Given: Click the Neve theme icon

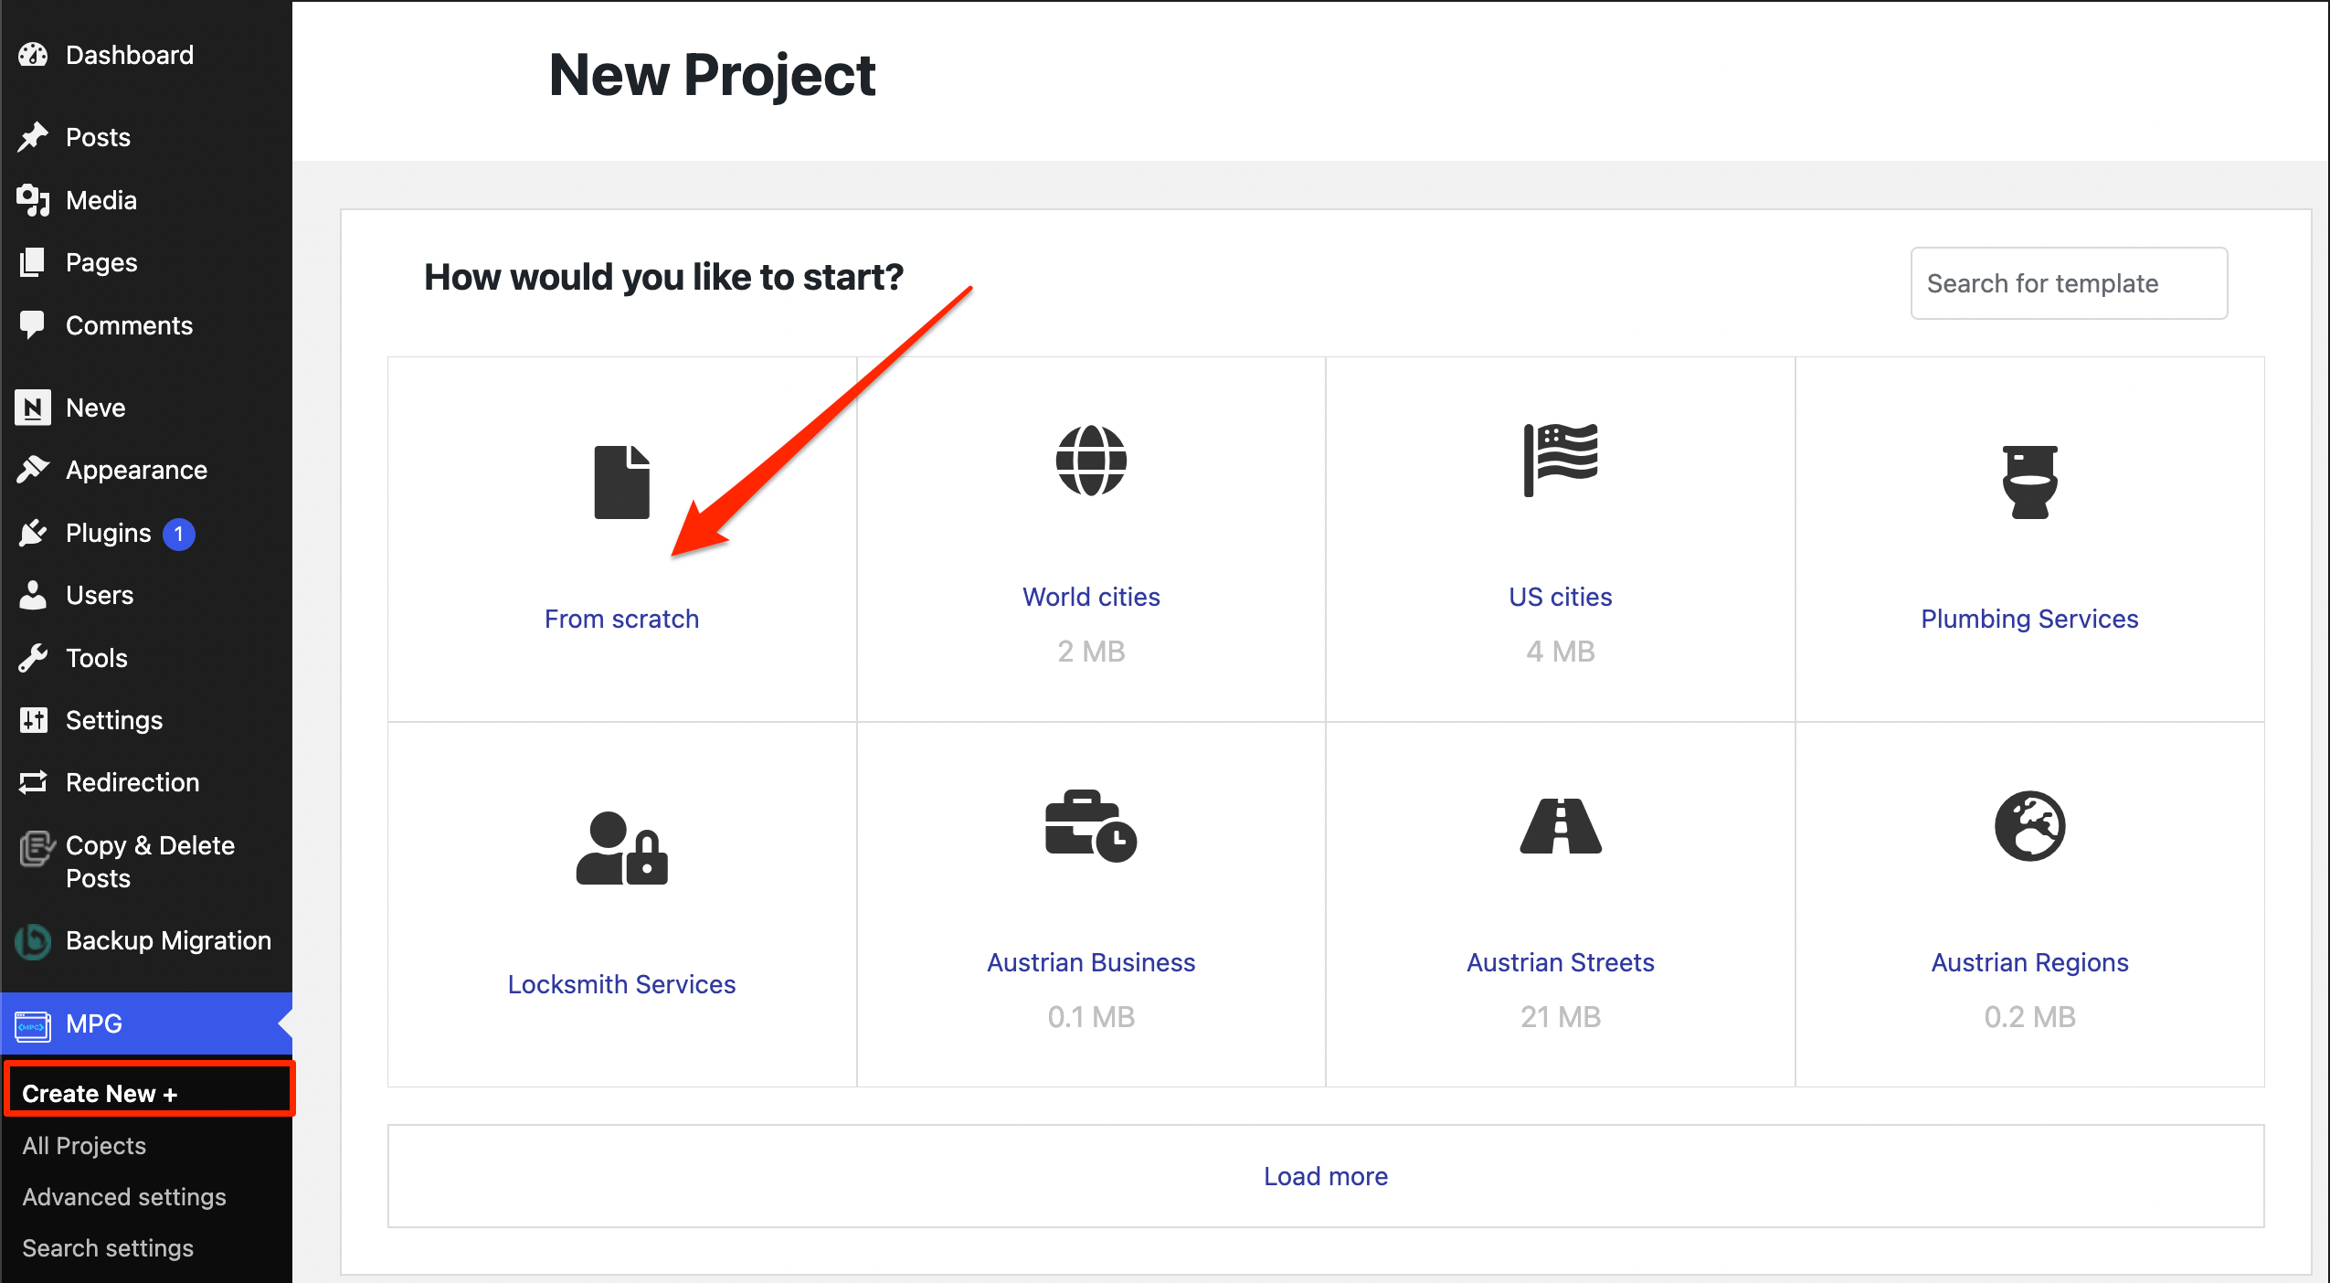Looking at the screenshot, I should pyautogui.click(x=33, y=408).
